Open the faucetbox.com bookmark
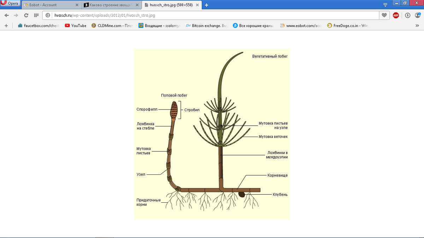Screen dimensions: 424x238 [38, 25]
